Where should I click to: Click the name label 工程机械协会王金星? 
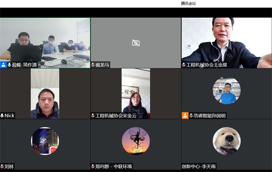pos(207,65)
